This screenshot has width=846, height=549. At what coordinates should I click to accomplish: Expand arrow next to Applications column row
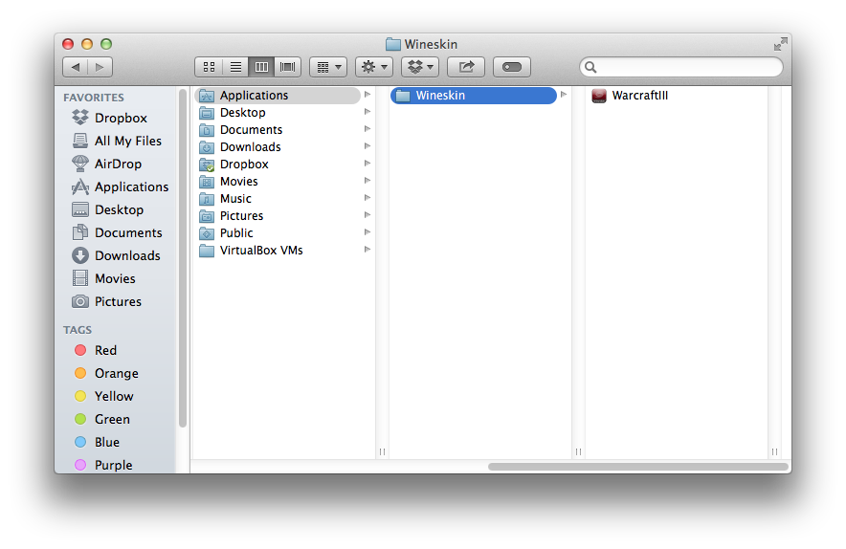click(x=367, y=95)
